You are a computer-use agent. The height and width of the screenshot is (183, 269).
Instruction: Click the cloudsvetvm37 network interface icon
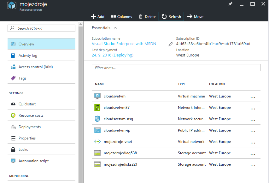point(97,108)
